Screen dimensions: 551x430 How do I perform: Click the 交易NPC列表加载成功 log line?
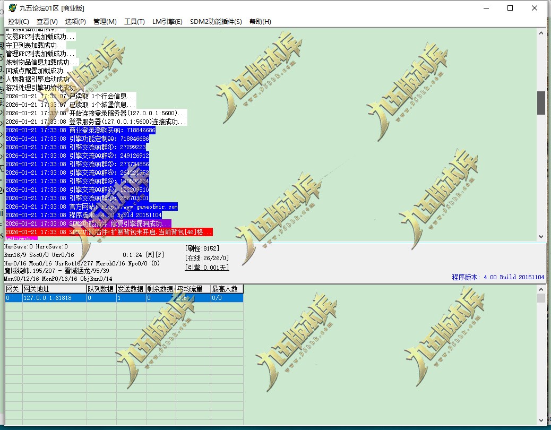coord(40,37)
